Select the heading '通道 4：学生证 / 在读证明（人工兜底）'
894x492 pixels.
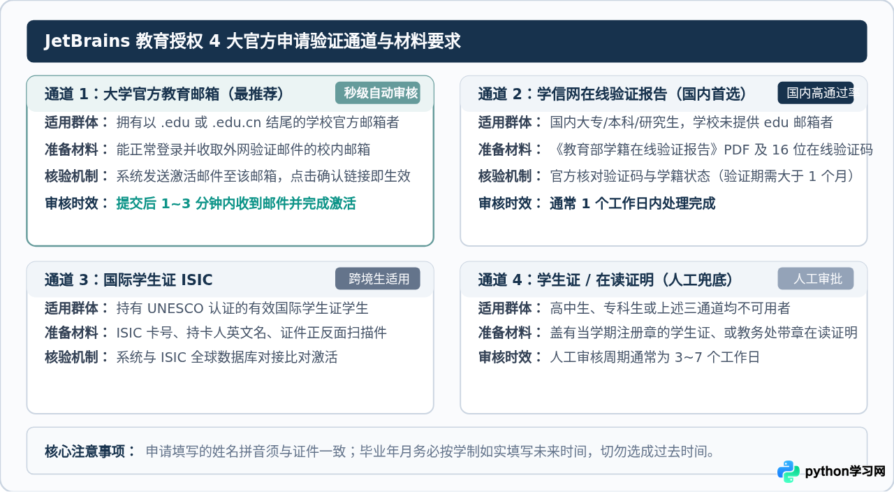coord(606,280)
